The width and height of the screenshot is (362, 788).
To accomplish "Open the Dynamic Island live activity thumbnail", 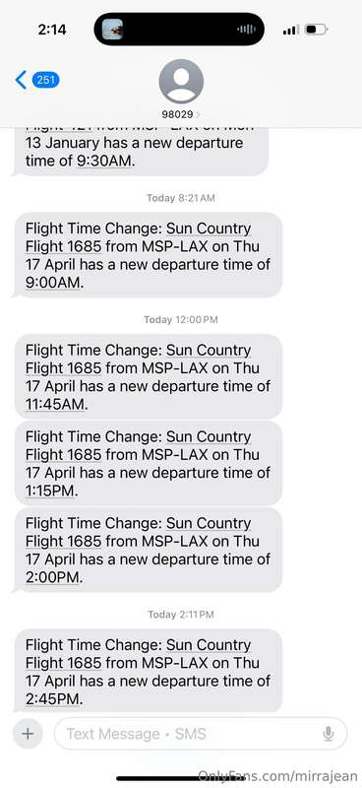I will tap(112, 30).
